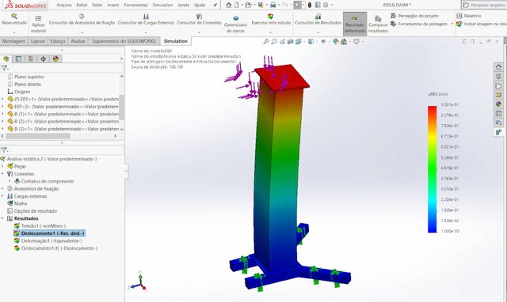Start a new study with Novo estudo
This screenshot has height=302, width=507.
point(14,19)
